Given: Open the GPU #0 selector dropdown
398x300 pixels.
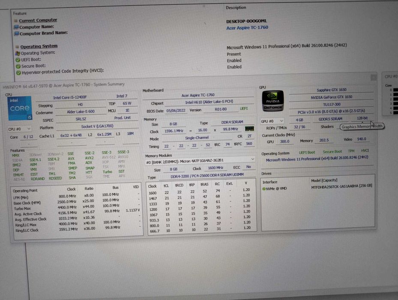Looking at the screenshot, I should point(272,121).
